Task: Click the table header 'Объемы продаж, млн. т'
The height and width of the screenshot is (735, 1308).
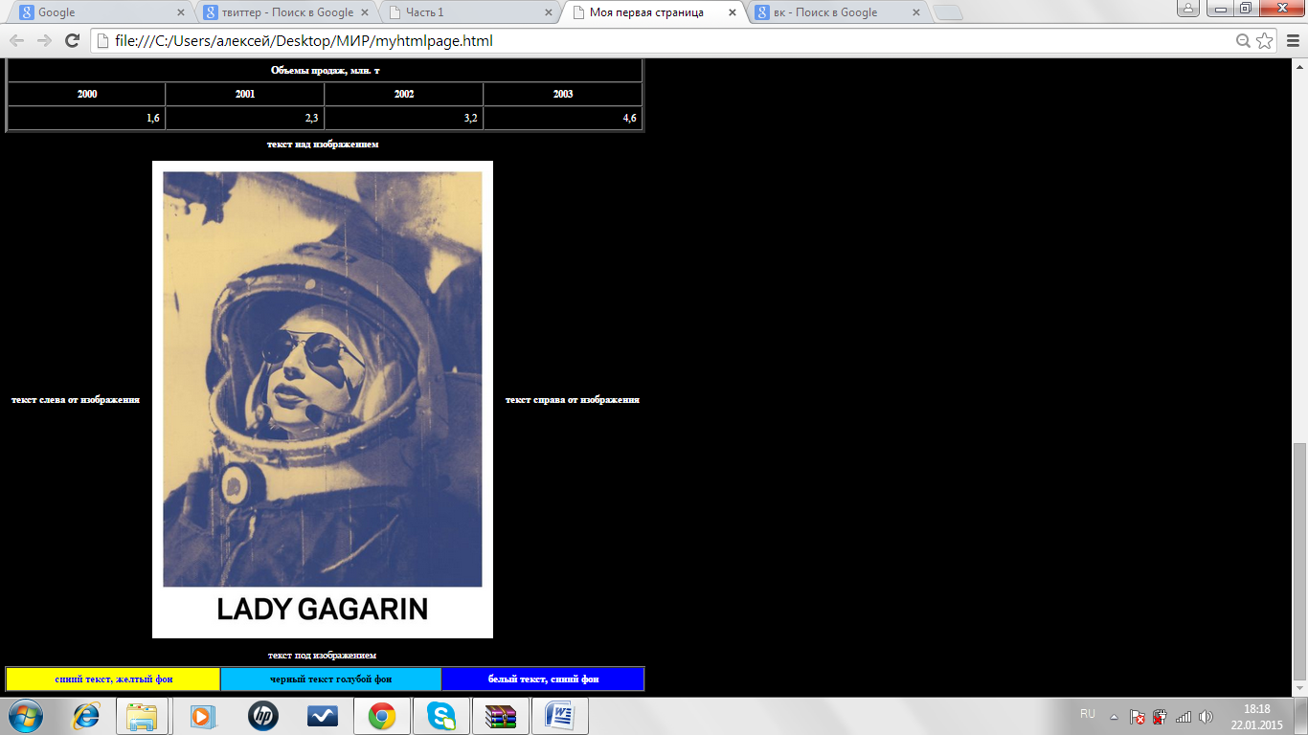Action: (325, 71)
